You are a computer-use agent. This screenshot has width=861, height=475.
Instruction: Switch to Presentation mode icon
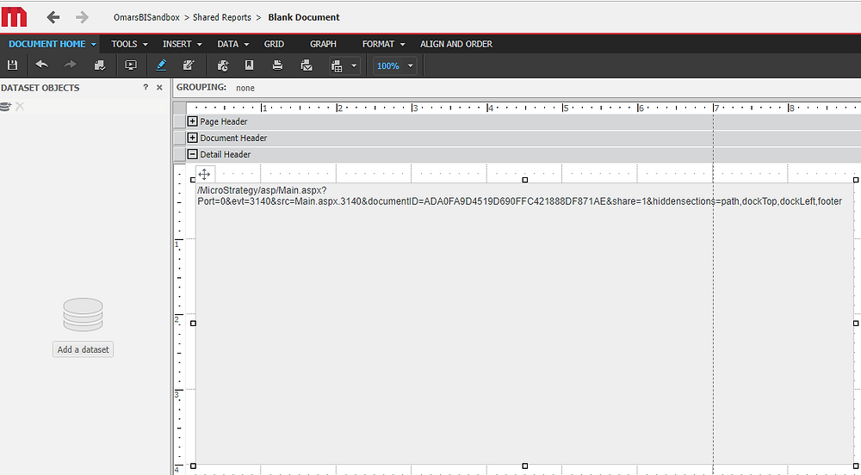(131, 65)
